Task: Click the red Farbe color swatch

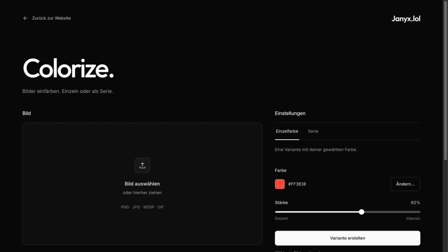Action: click(x=280, y=184)
